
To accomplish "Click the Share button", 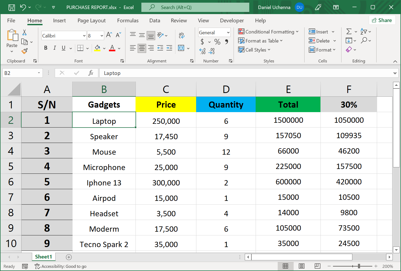I will (382, 20).
